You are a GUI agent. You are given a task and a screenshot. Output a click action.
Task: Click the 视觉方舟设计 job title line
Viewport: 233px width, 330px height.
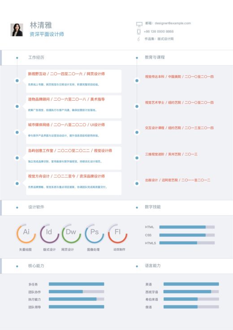pos(66,176)
